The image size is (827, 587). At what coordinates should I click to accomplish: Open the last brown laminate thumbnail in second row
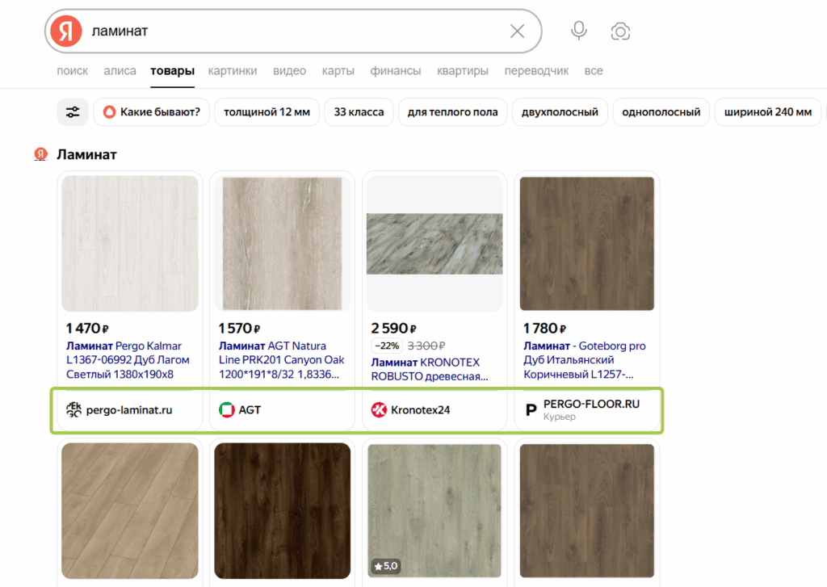click(587, 510)
